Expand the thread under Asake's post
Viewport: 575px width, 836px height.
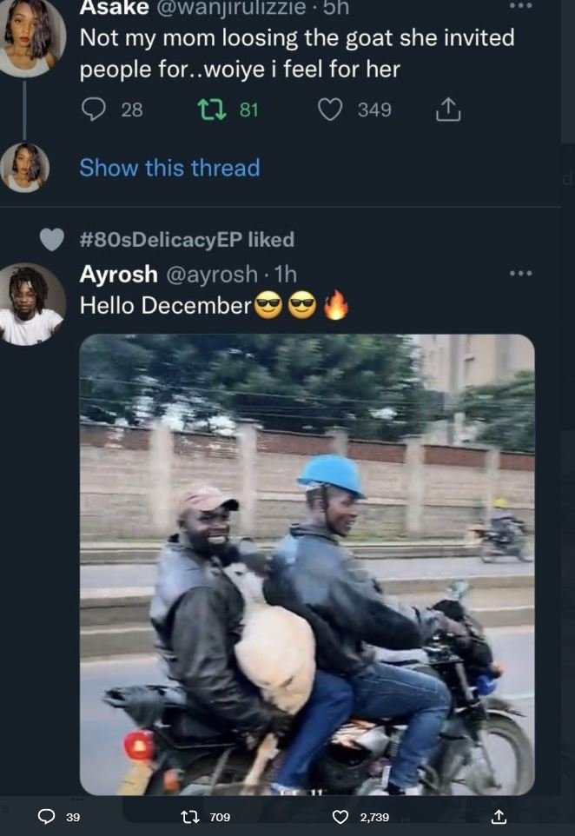coord(170,168)
